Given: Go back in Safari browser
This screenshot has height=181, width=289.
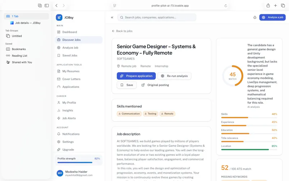Looking at the screenshot, I should (56, 5).
